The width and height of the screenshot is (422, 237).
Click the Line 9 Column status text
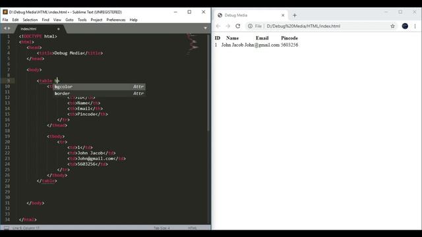[26, 228]
